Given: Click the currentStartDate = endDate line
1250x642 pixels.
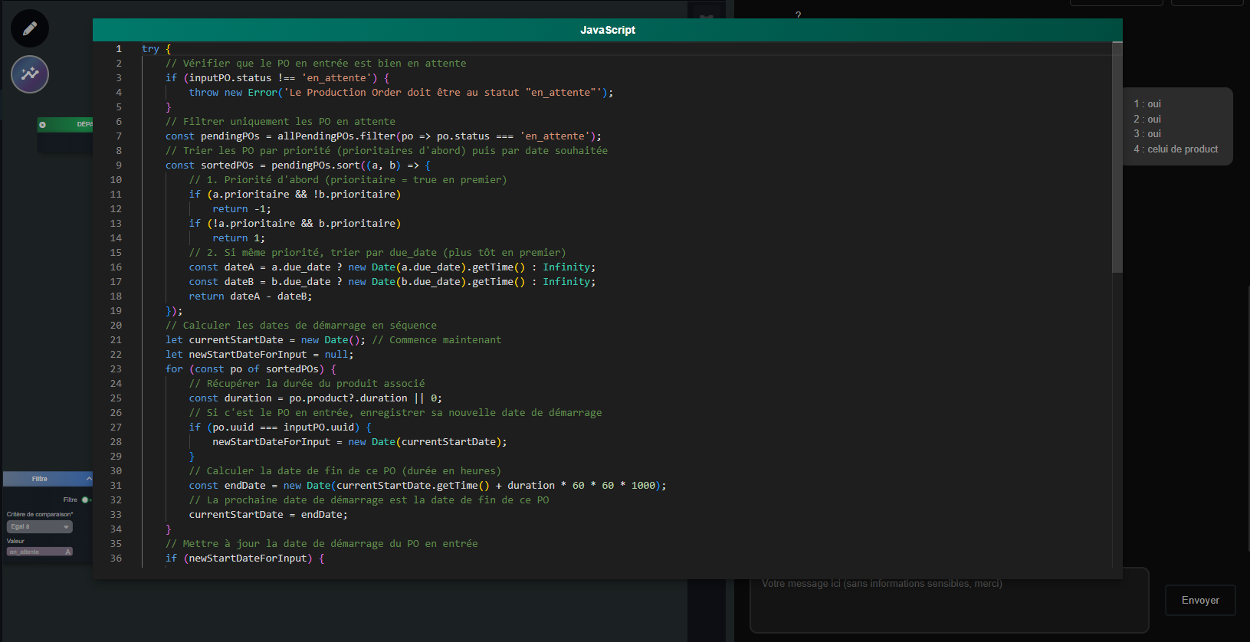Looking at the screenshot, I should (x=267, y=515).
